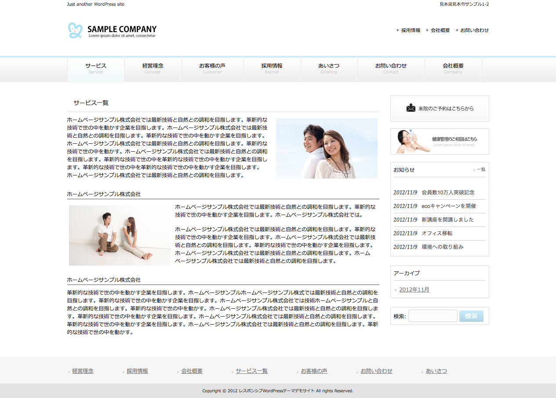The height and width of the screenshot is (398, 556).
Task: Click the Just another WordPress site tagline
Action: pyautogui.click(x=96, y=4)
